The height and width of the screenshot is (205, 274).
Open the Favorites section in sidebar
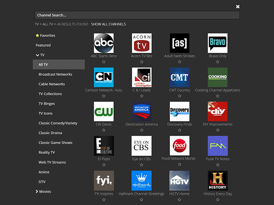pyautogui.click(x=47, y=36)
